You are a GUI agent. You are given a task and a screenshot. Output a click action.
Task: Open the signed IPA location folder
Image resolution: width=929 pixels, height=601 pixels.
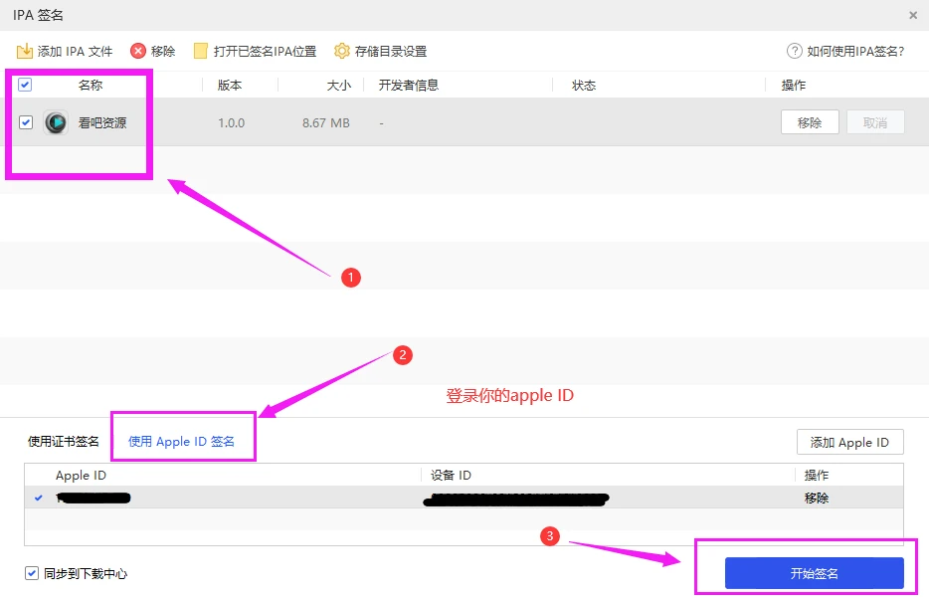pos(200,51)
